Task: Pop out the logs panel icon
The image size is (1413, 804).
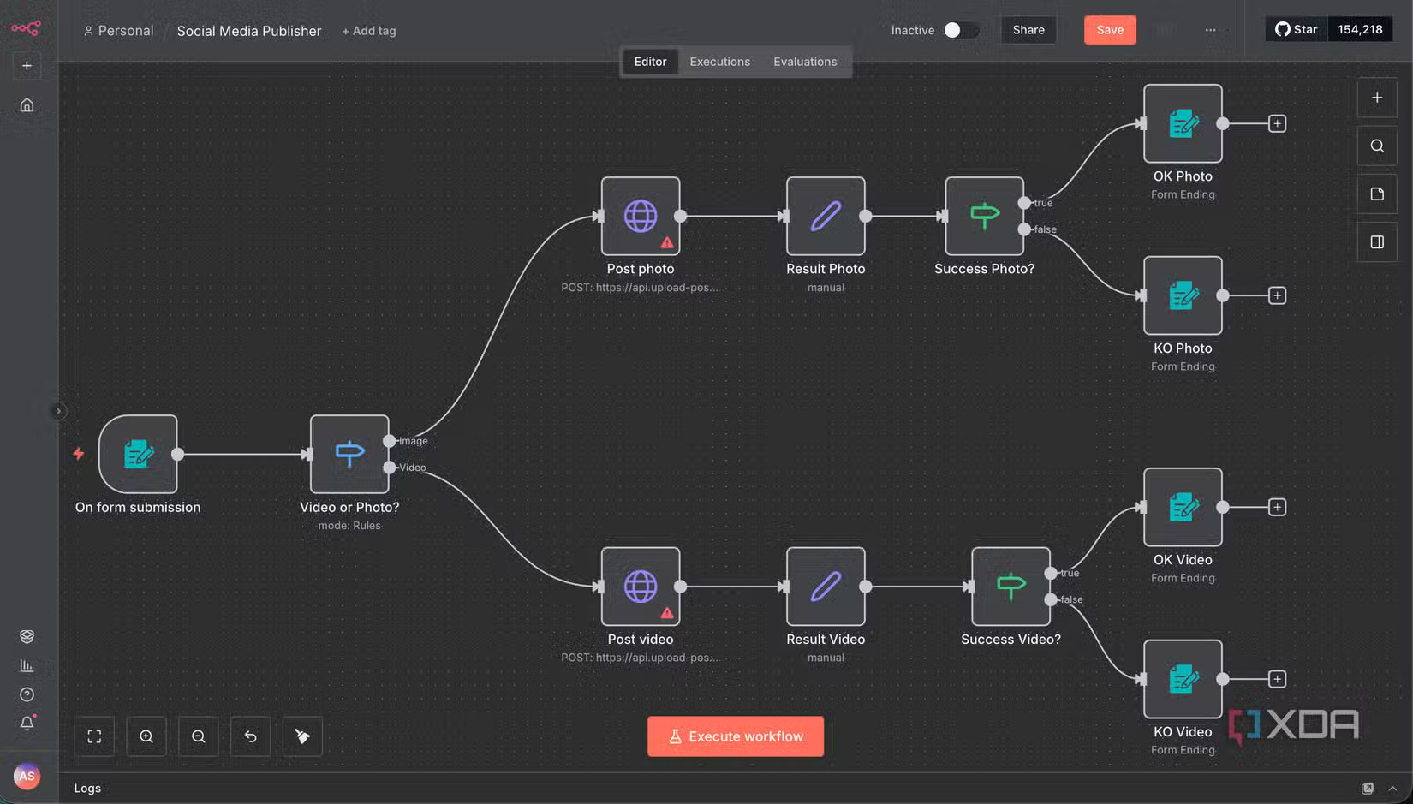Action: pos(1368,789)
